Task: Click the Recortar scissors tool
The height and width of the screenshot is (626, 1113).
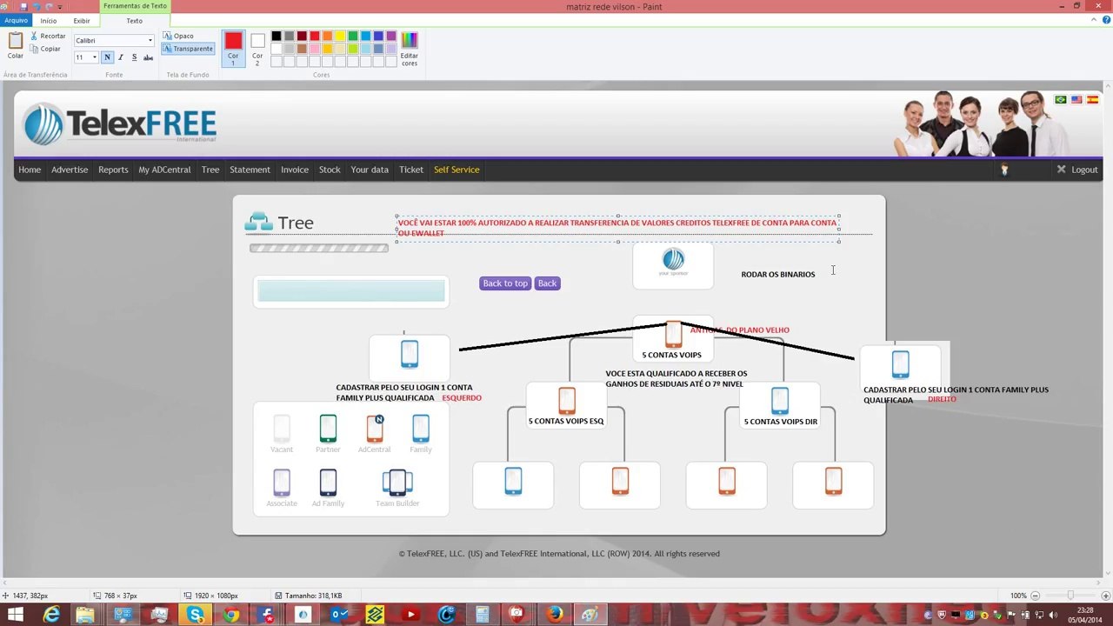Action: coord(48,36)
